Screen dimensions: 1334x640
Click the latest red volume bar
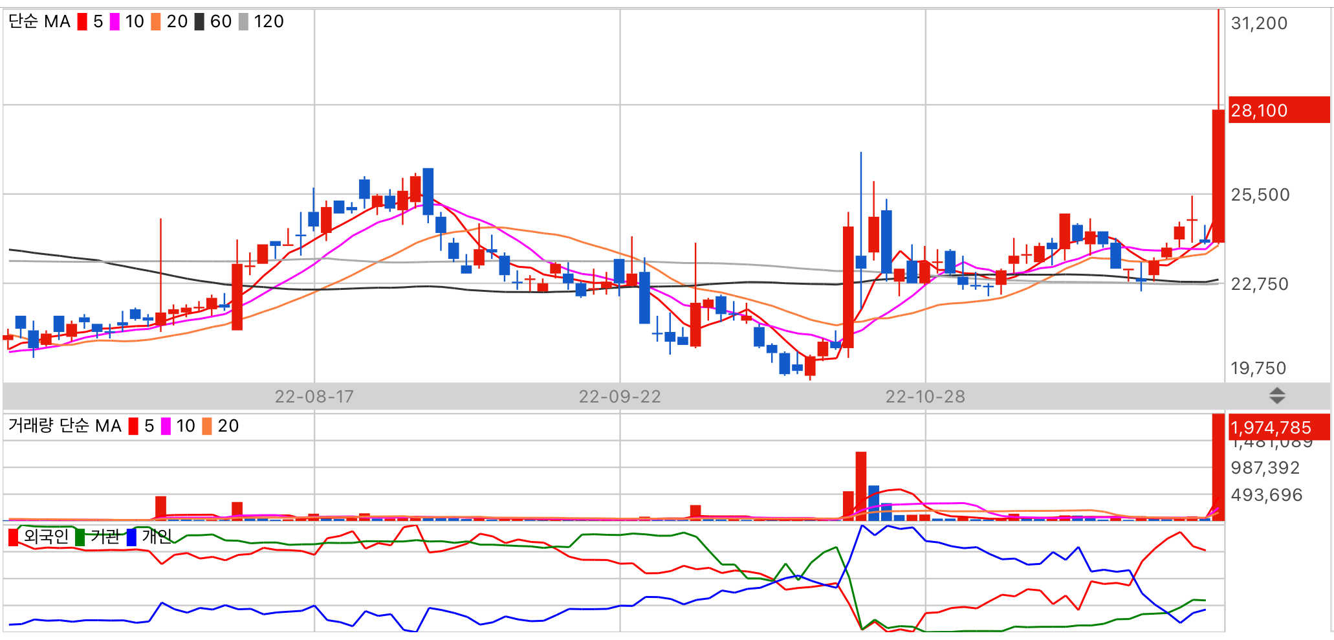click(1218, 467)
